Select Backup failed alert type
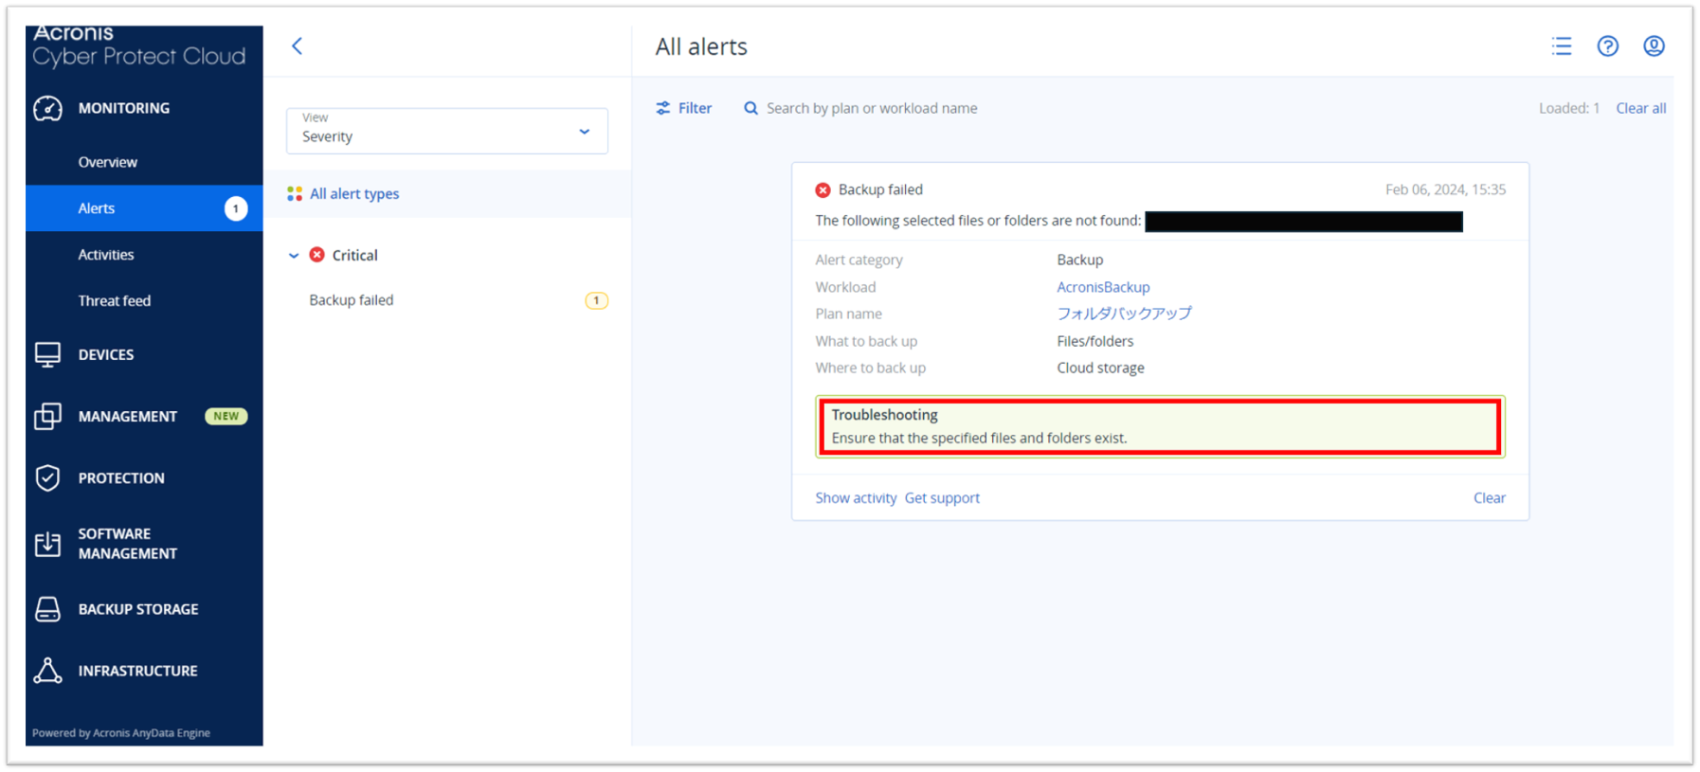Viewport: 1700px width, 772px height. click(x=352, y=300)
